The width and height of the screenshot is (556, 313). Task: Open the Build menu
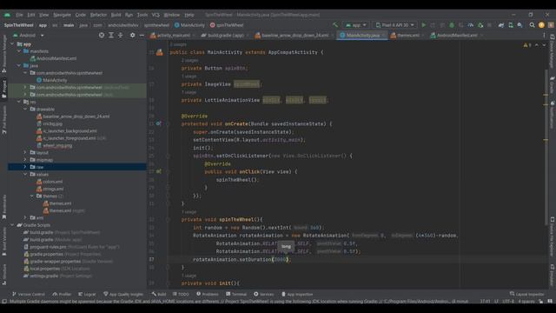[x=116, y=15]
